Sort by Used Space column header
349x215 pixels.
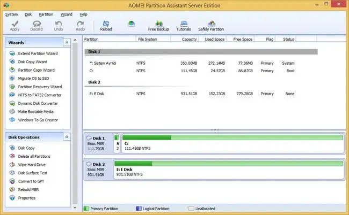coord(212,39)
